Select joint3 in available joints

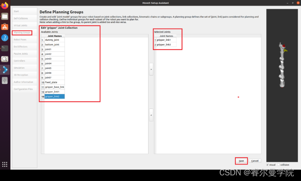(x=55, y=59)
